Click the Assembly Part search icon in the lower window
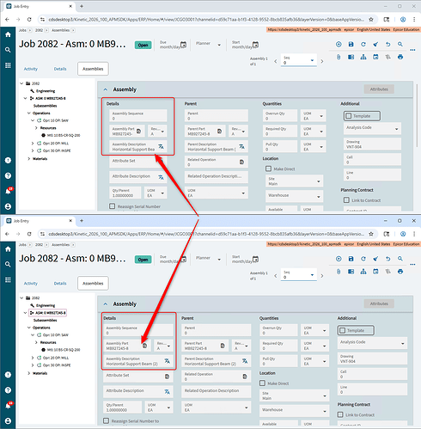Viewport: 421px width, 429px height. click(x=145, y=346)
